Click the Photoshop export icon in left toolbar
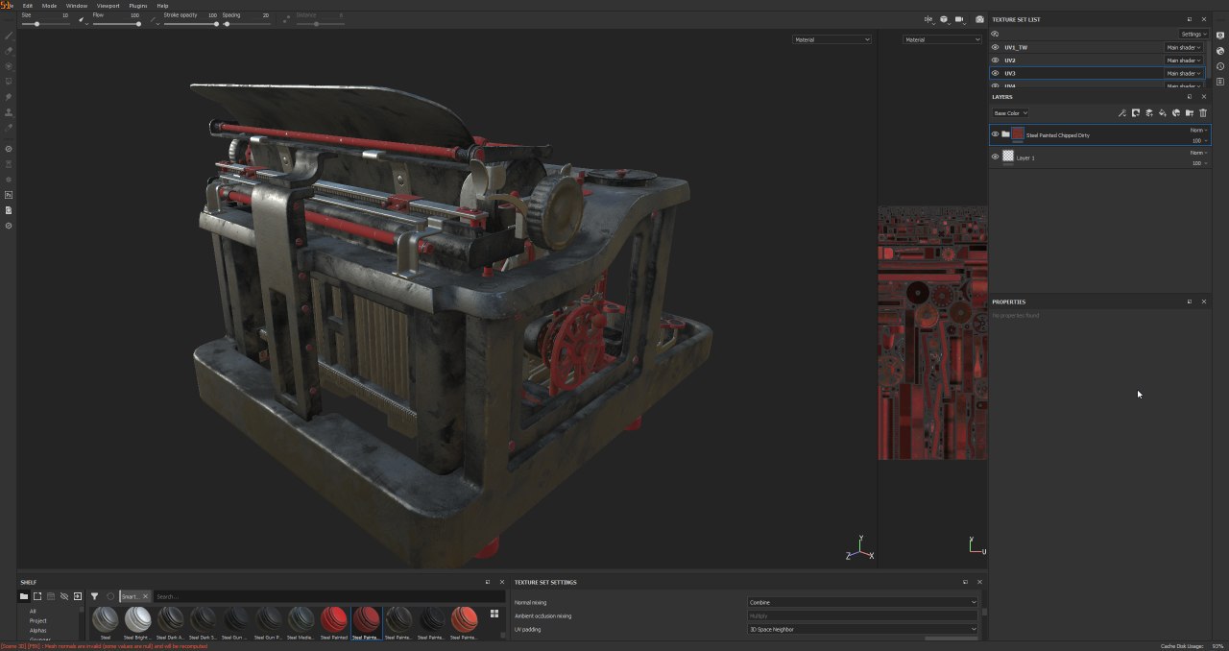 tap(9, 195)
